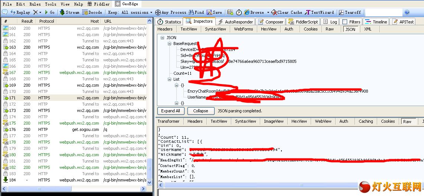The image size is (424, 196).
Task: Click Clear Cache in toolbar
Action: click(287, 12)
